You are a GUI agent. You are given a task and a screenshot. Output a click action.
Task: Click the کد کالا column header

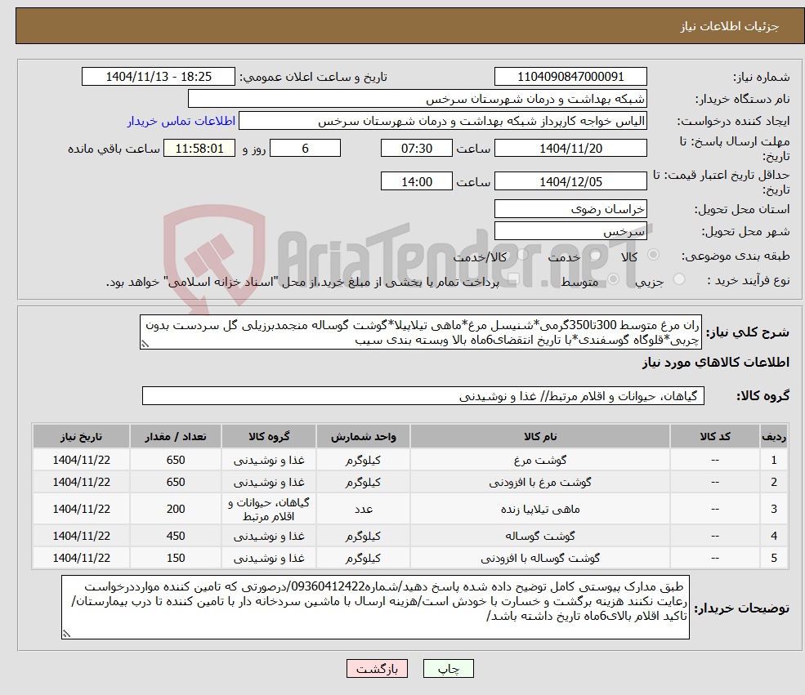point(715,436)
